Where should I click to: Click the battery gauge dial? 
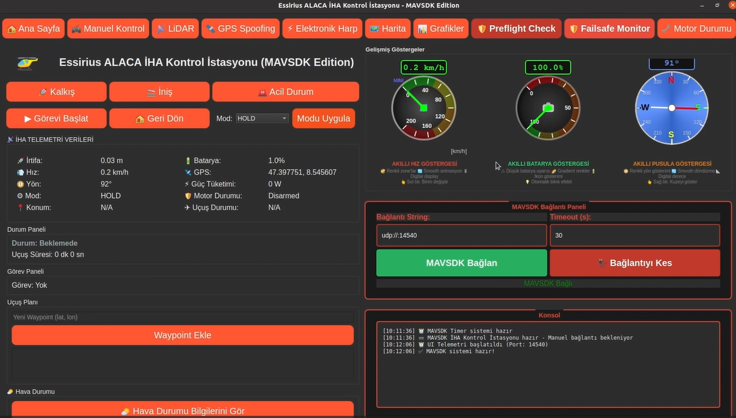tap(548, 108)
